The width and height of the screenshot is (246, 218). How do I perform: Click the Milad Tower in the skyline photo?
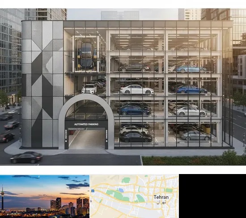(2, 198)
